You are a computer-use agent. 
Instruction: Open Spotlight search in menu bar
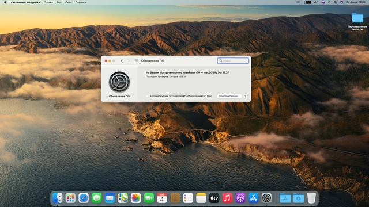click(329, 2)
